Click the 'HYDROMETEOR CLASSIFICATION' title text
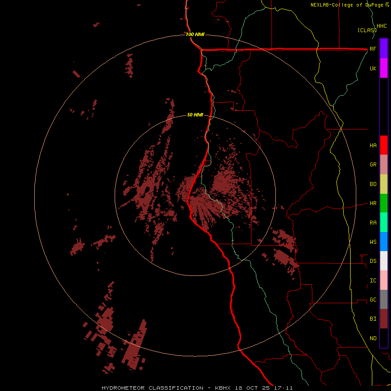 click(x=152, y=388)
